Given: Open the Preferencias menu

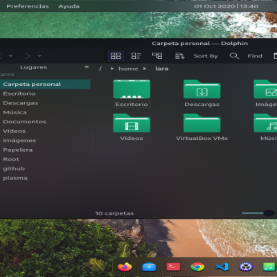Looking at the screenshot, I should [28, 6].
